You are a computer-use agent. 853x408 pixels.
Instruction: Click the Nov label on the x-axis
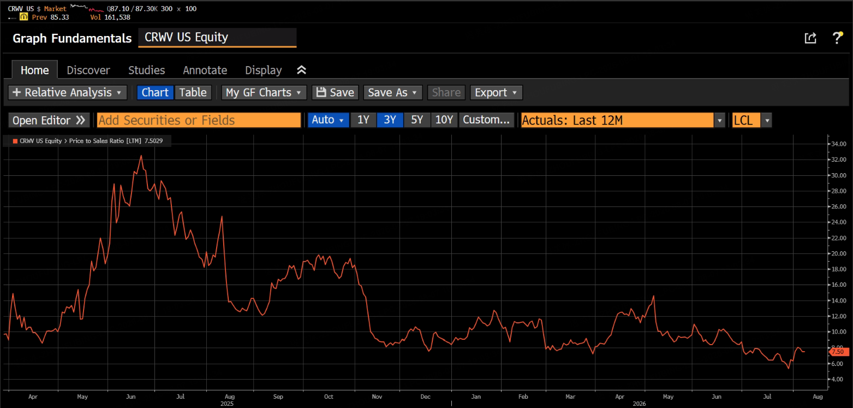378,397
